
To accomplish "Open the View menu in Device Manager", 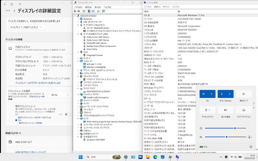I will 98,7.
